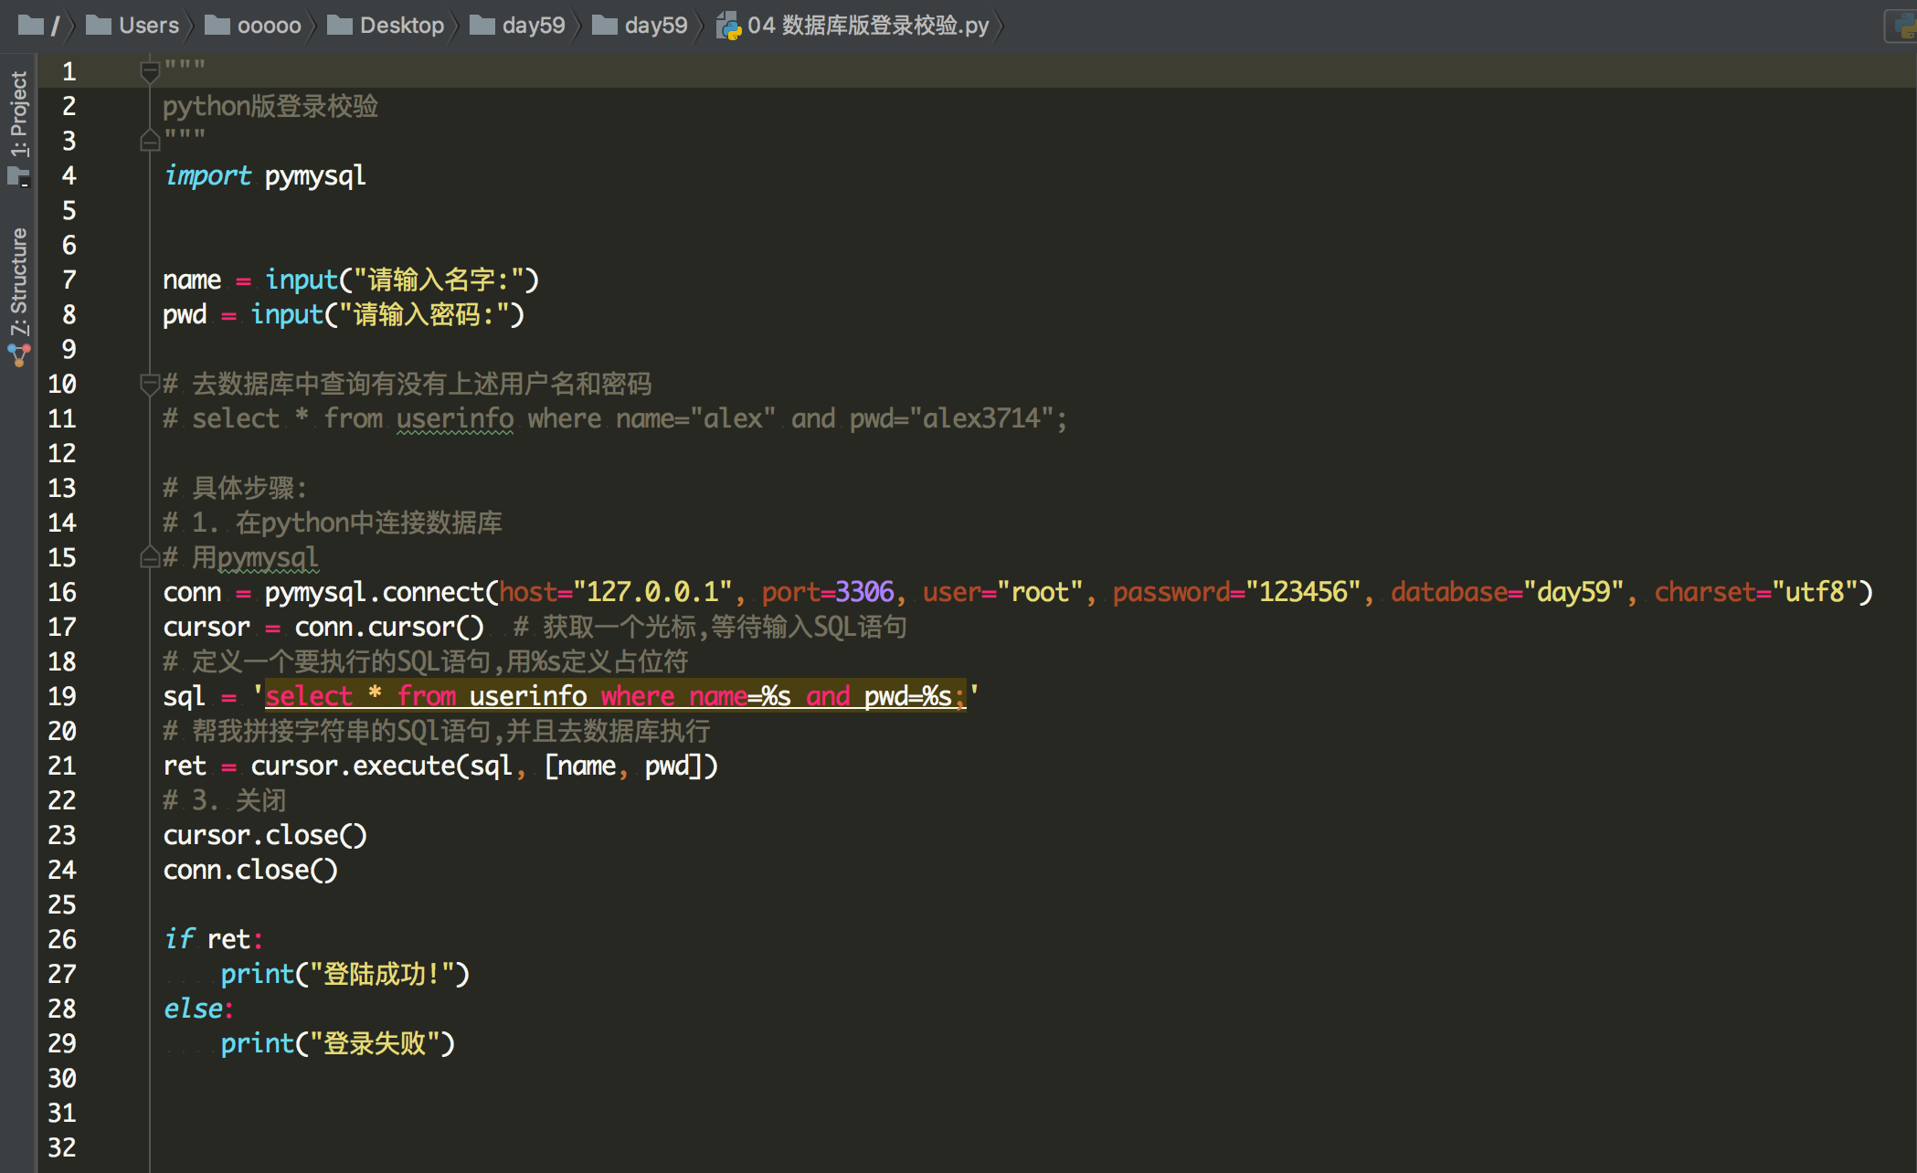Collapse the comment block fold at line 10
The height and width of the screenshot is (1173, 1917).
point(150,384)
